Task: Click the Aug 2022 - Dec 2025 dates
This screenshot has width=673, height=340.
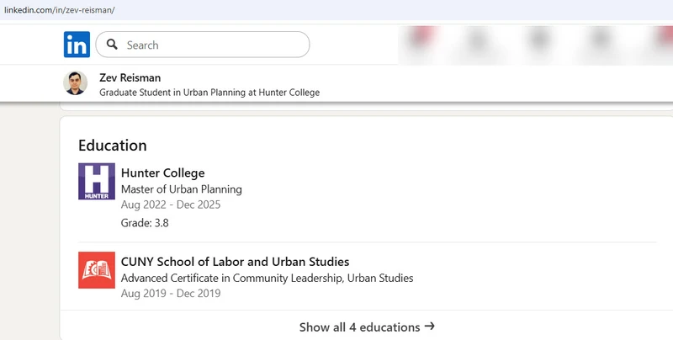Action: (x=169, y=205)
